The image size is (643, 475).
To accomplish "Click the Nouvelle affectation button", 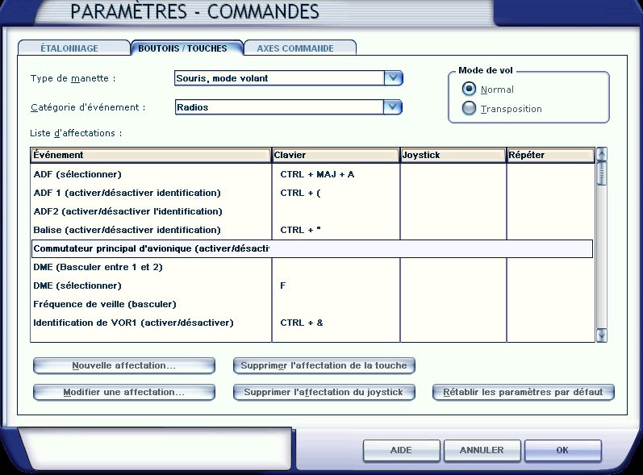I will pyautogui.click(x=124, y=365).
